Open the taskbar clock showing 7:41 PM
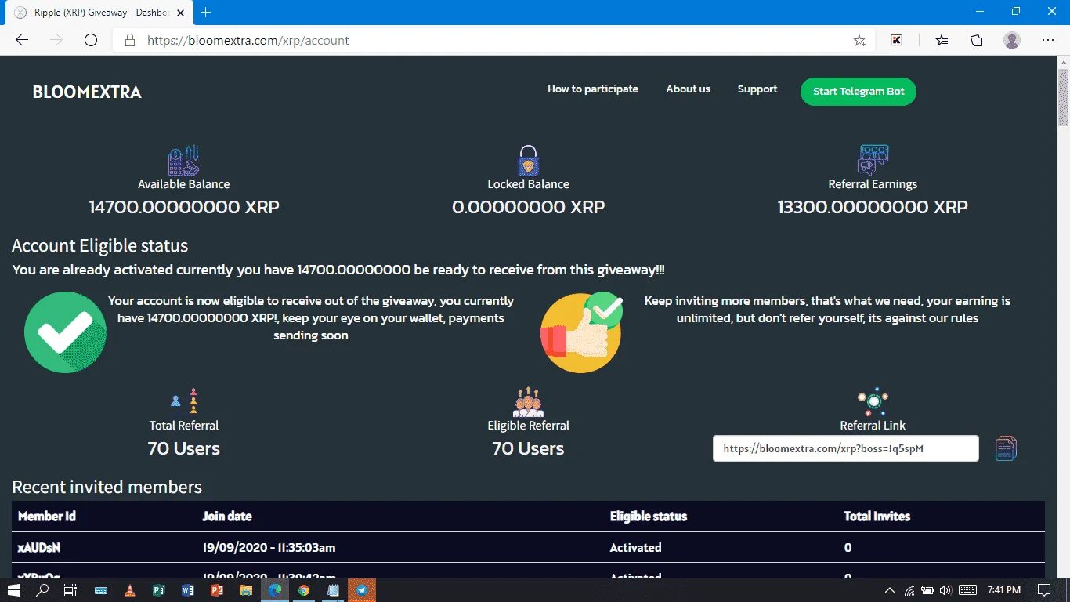Screen dimensions: 1070x602 [x=1004, y=590]
